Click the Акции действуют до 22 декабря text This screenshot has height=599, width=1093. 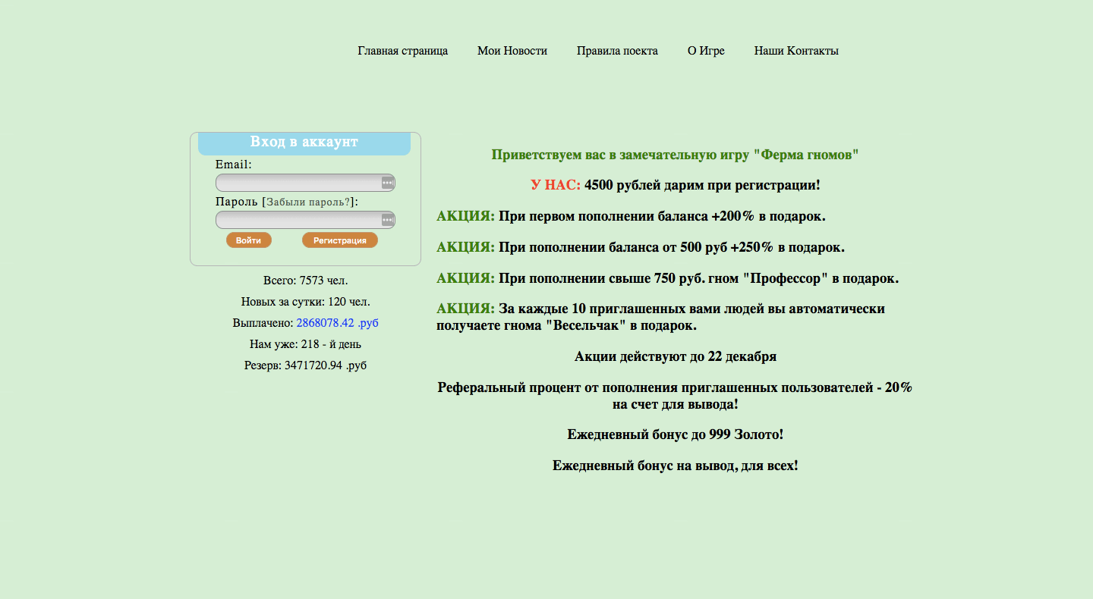(x=675, y=356)
